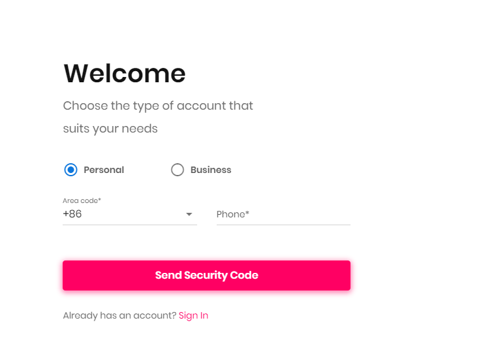Click the blank middle of the area code box
Viewport: 498px width, 346px height.
coord(131,214)
